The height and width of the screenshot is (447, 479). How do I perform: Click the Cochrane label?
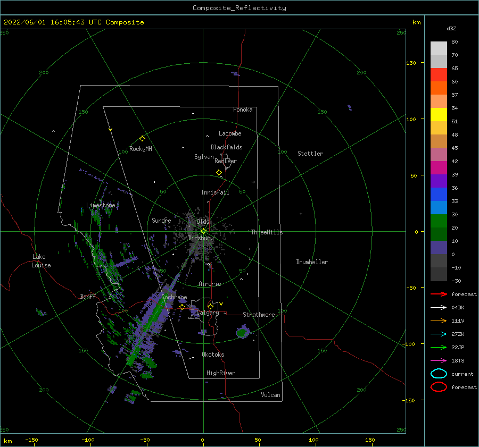click(x=174, y=297)
